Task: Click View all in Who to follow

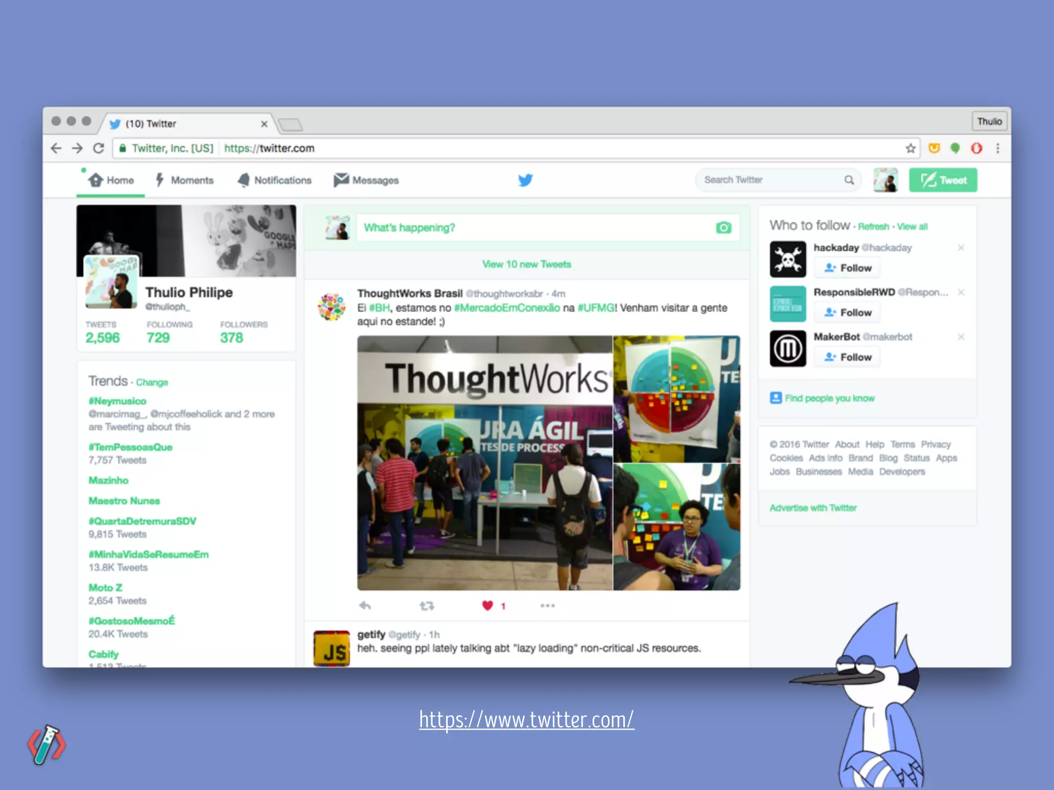Action: tap(912, 227)
